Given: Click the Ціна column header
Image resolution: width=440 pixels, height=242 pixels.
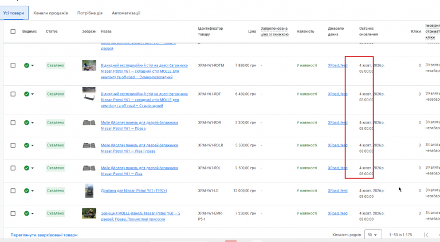Looking at the screenshot, I should pos(252,31).
